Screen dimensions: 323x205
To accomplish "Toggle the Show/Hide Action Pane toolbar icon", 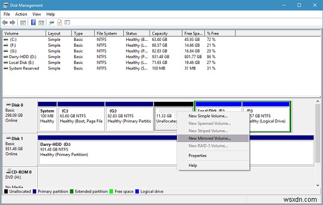I will coord(41,23).
